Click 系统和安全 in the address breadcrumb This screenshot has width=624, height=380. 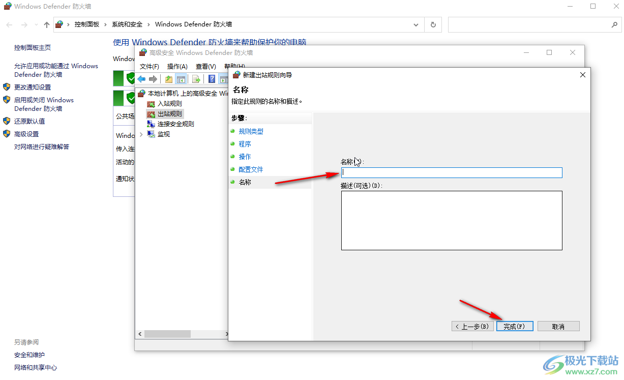[x=127, y=24]
